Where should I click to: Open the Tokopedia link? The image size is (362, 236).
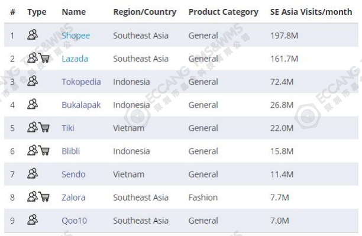[x=81, y=82]
